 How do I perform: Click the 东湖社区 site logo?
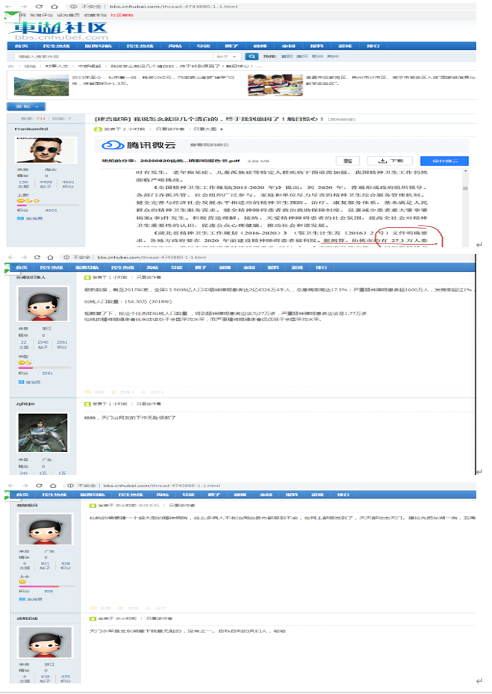59,31
